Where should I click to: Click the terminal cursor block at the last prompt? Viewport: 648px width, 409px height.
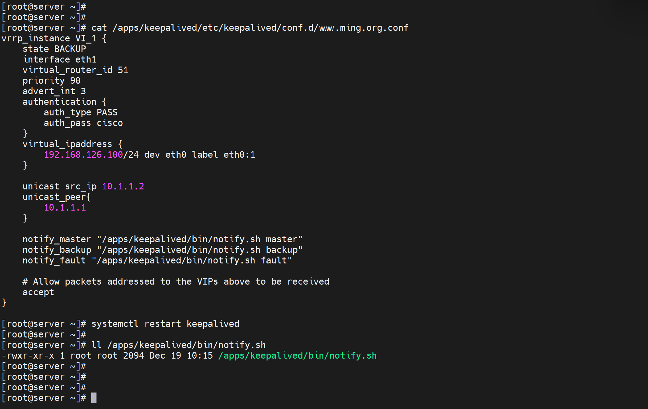(x=94, y=398)
